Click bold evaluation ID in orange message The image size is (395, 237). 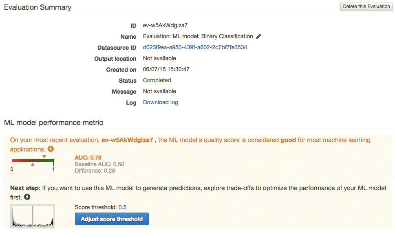click(127, 140)
